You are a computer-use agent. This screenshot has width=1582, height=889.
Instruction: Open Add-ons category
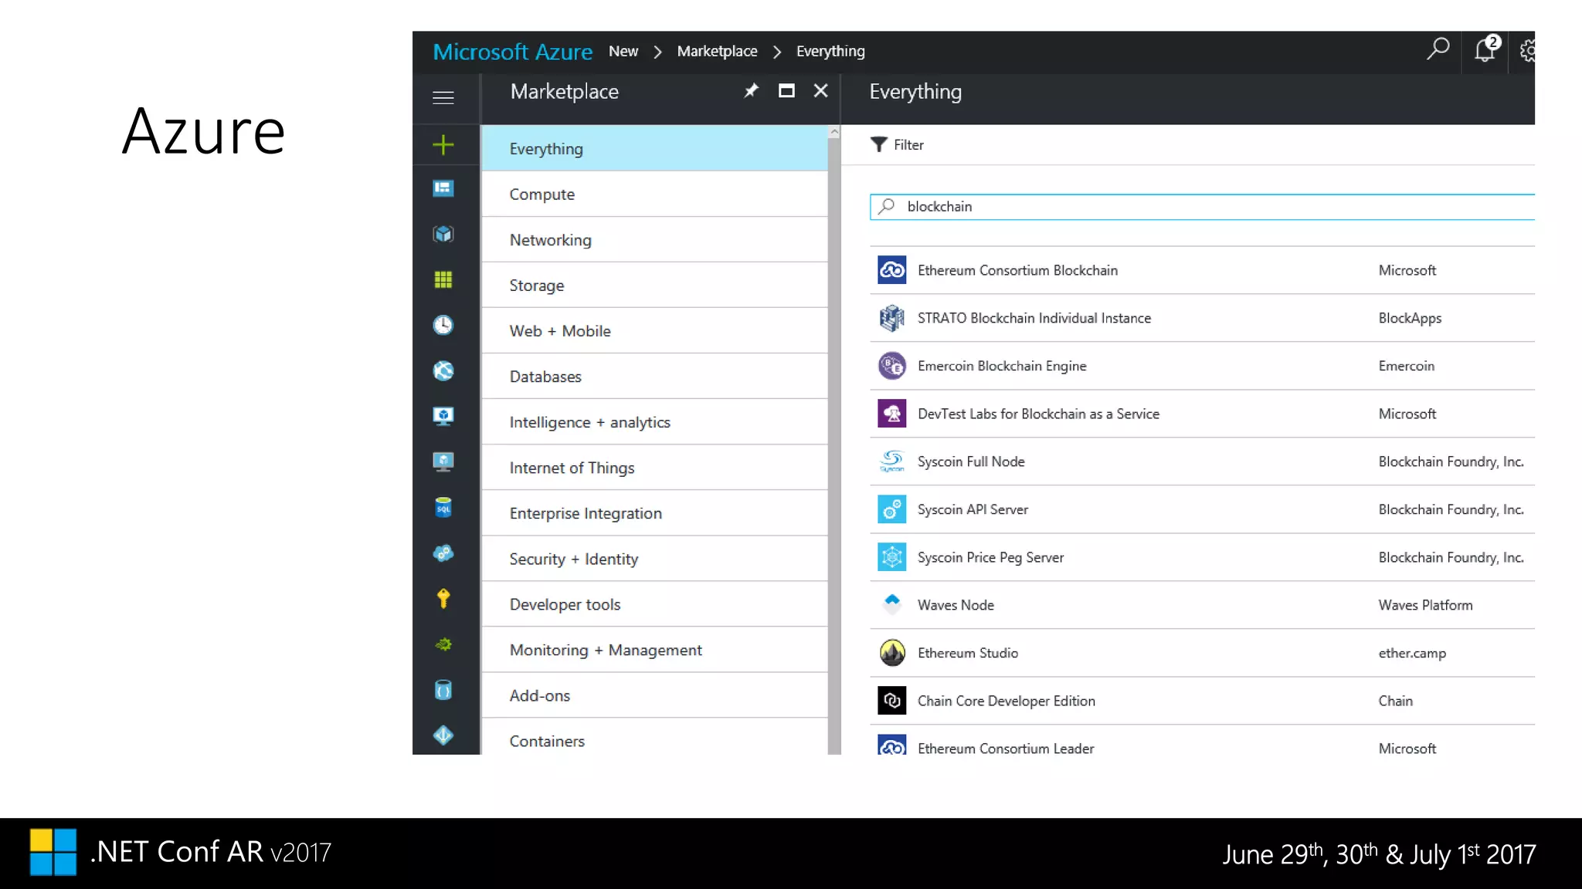(x=654, y=695)
